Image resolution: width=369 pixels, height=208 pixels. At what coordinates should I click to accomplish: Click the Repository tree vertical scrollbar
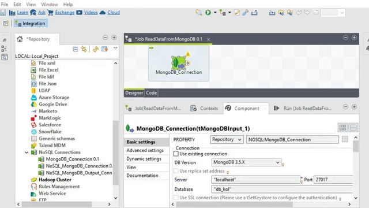click(x=115, y=152)
